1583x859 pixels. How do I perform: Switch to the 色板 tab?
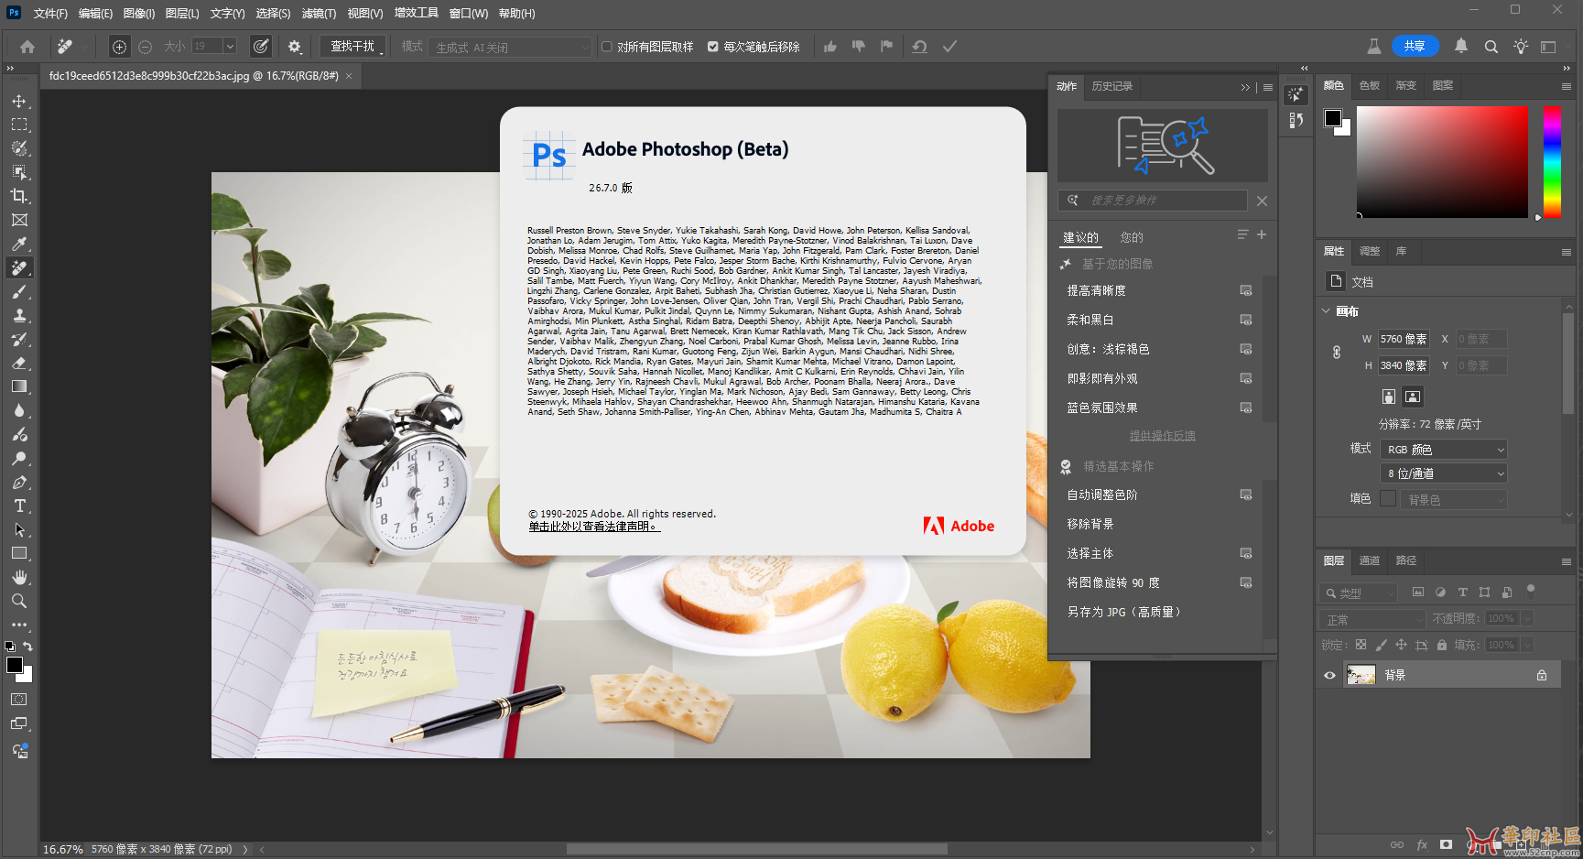click(x=1370, y=85)
